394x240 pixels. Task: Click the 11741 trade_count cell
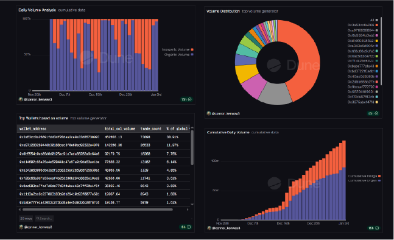[x=145, y=178]
